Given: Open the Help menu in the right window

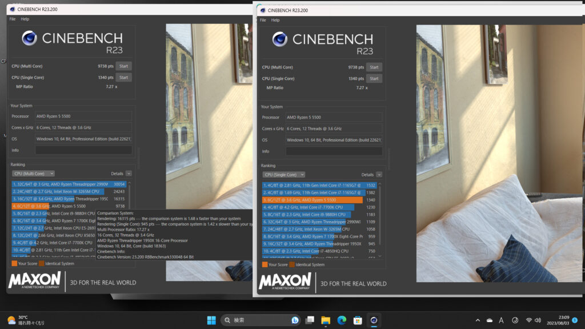Looking at the screenshot, I should [x=275, y=20].
